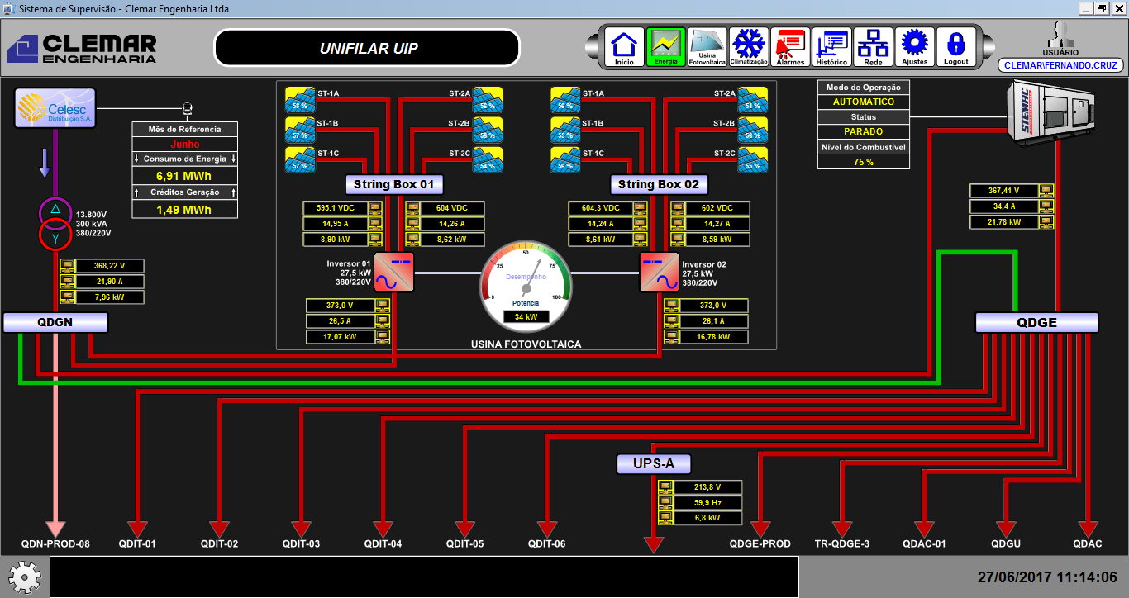This screenshot has height=598, width=1129.
Task: Open the Histórico trends screen
Action: point(831,47)
